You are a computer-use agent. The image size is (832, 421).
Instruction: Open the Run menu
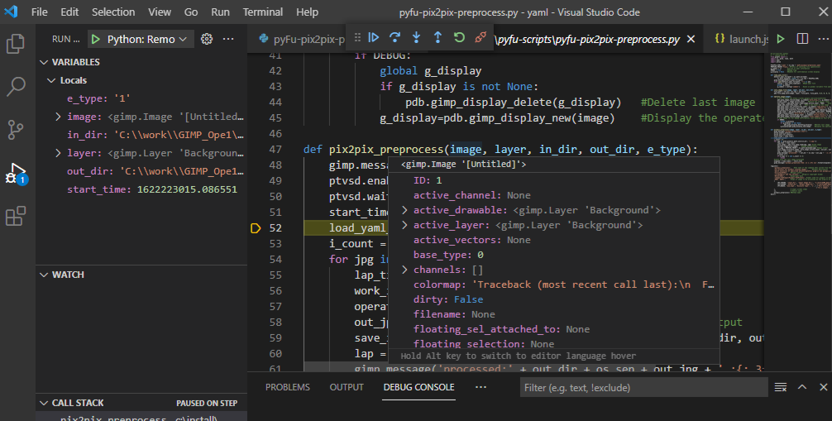point(220,12)
